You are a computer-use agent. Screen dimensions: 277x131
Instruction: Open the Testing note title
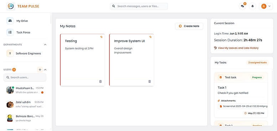point(71,41)
